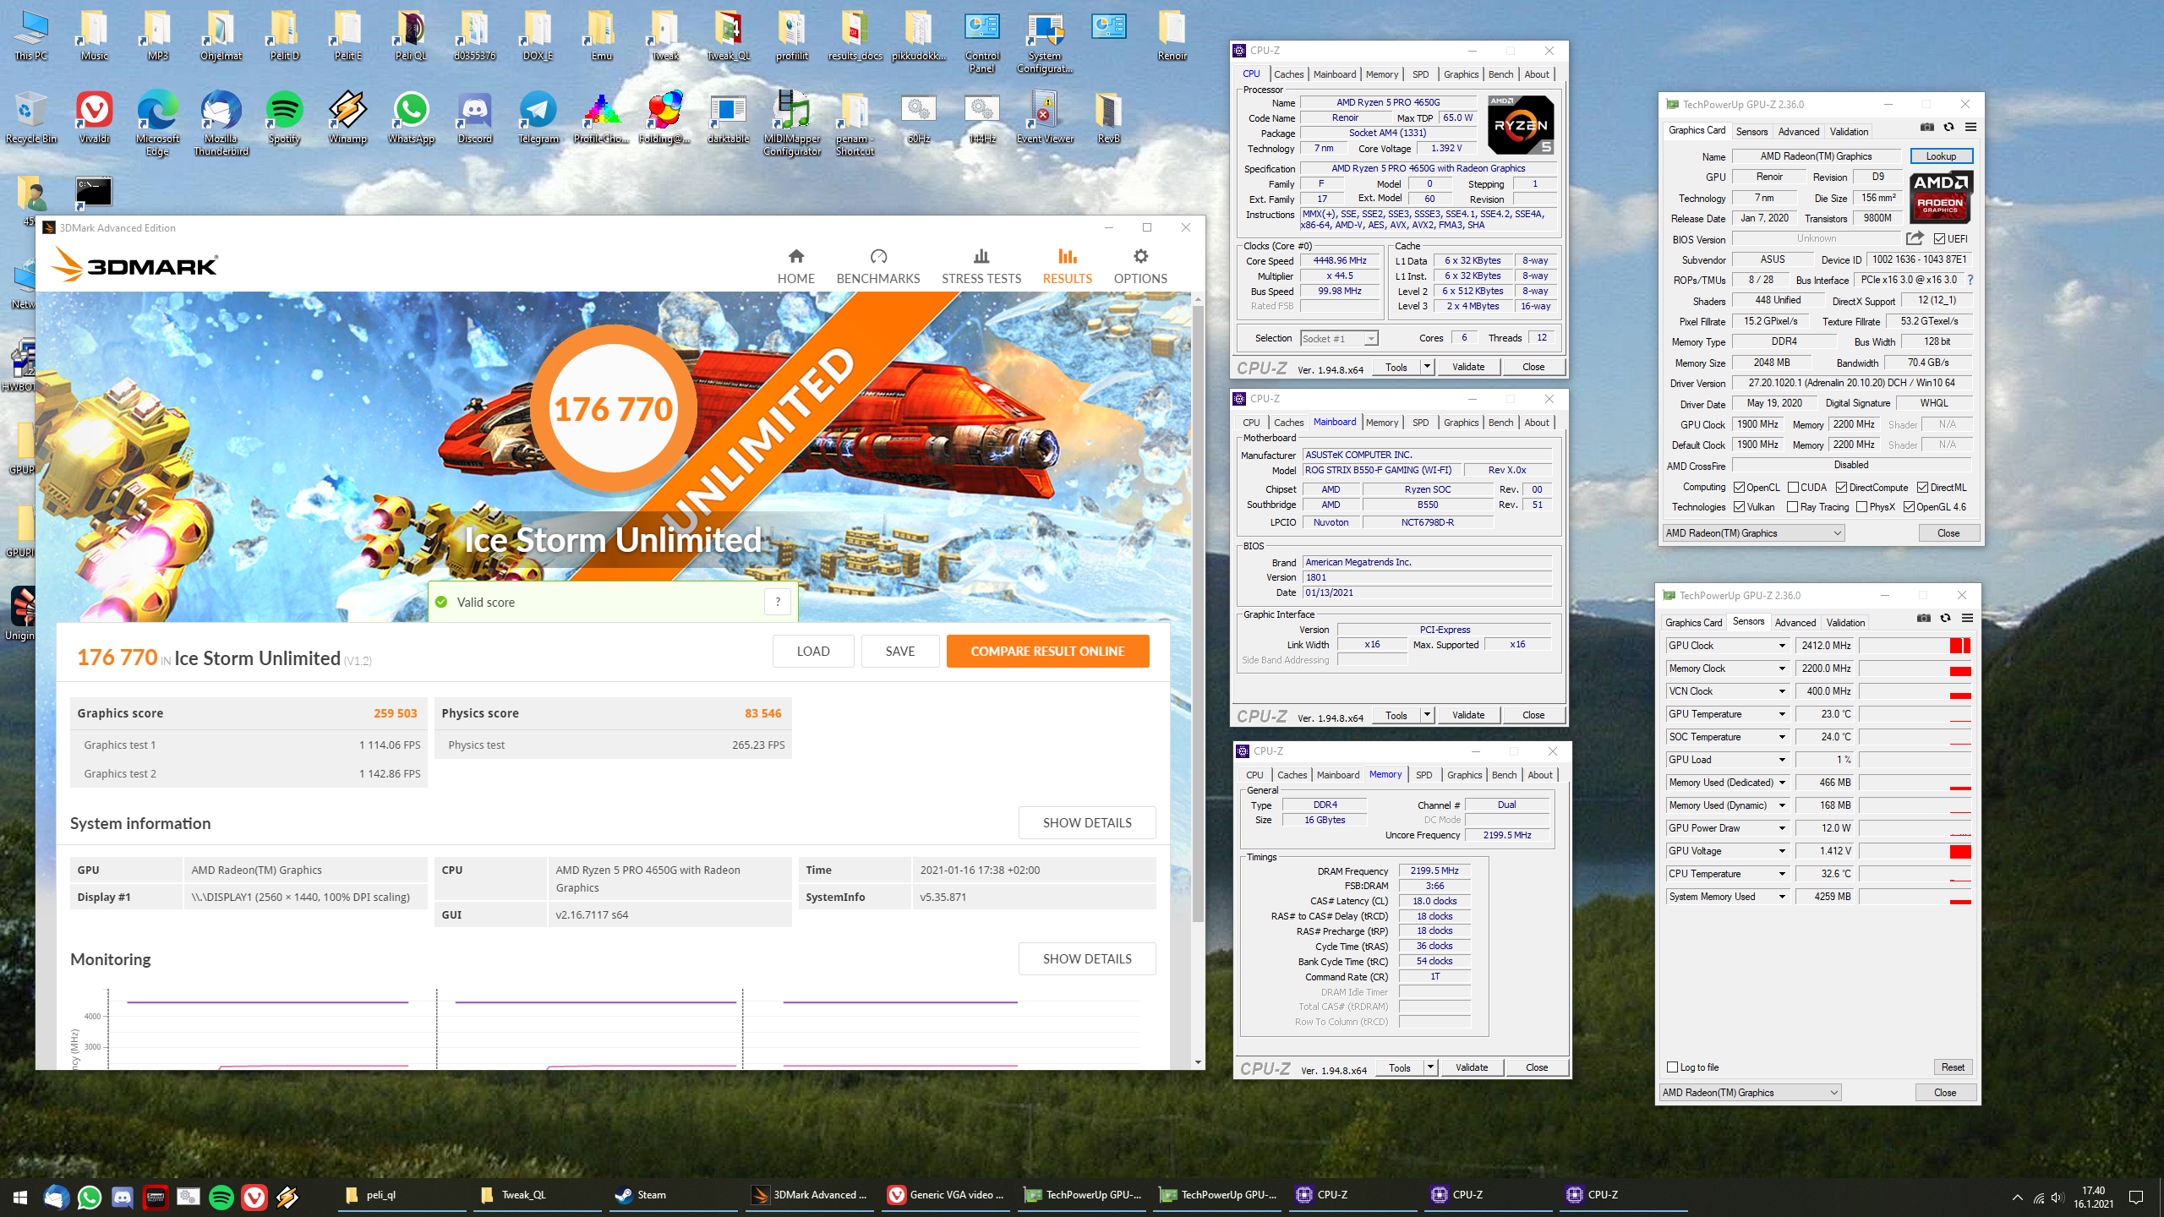Viewport: 2164px width, 1217px height.
Task: Click the BIOS export share icon in GPU-Z
Action: tap(1915, 238)
